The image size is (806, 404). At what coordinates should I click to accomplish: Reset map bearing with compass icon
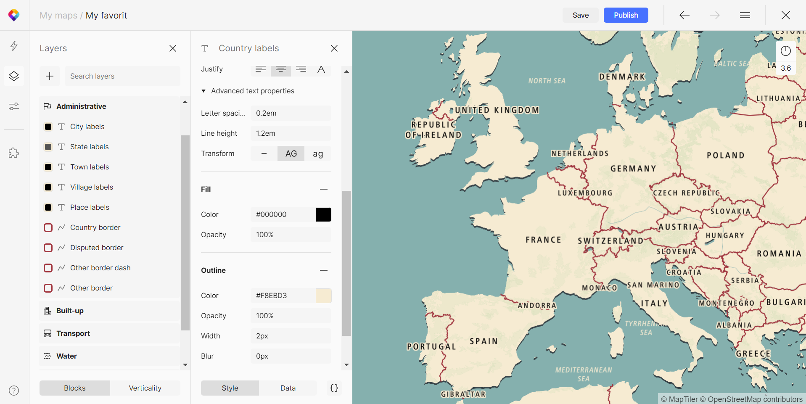coord(785,51)
